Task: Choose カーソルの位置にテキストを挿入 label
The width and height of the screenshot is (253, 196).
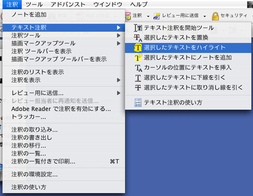Action: tap(188, 67)
